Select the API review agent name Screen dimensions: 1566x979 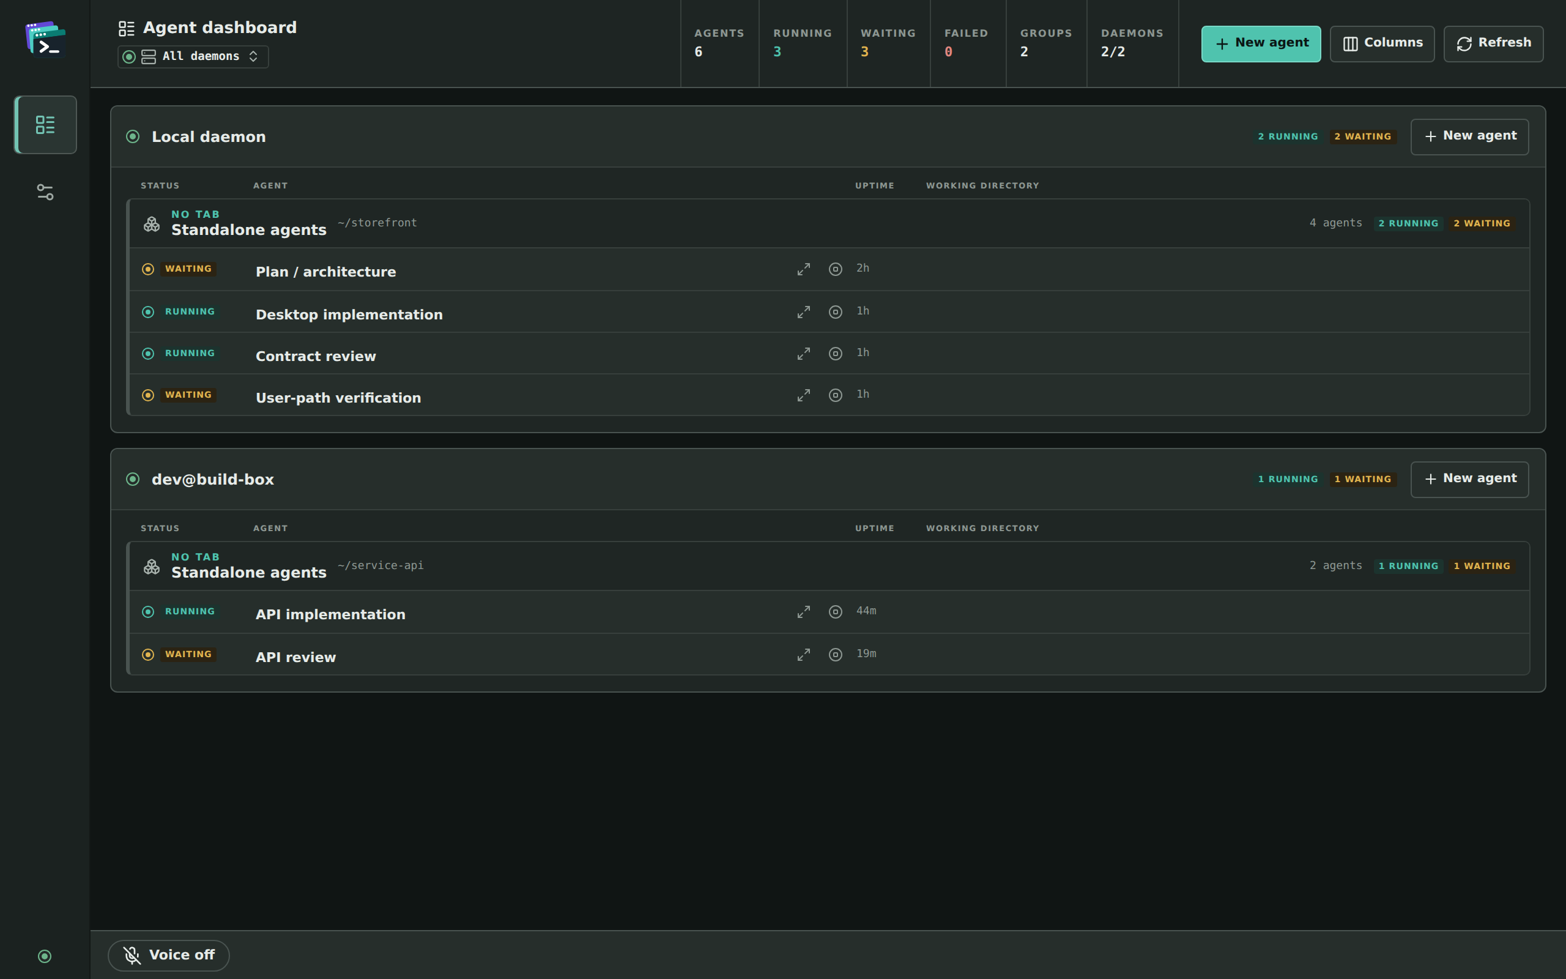point(295,657)
